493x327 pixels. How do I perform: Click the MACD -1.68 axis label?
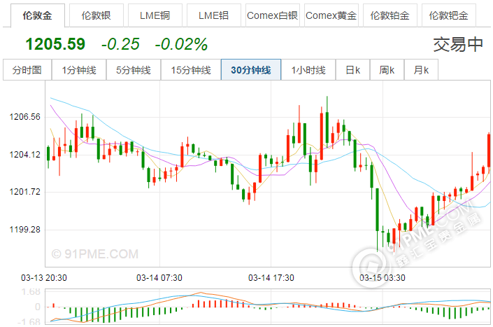[x=29, y=322]
